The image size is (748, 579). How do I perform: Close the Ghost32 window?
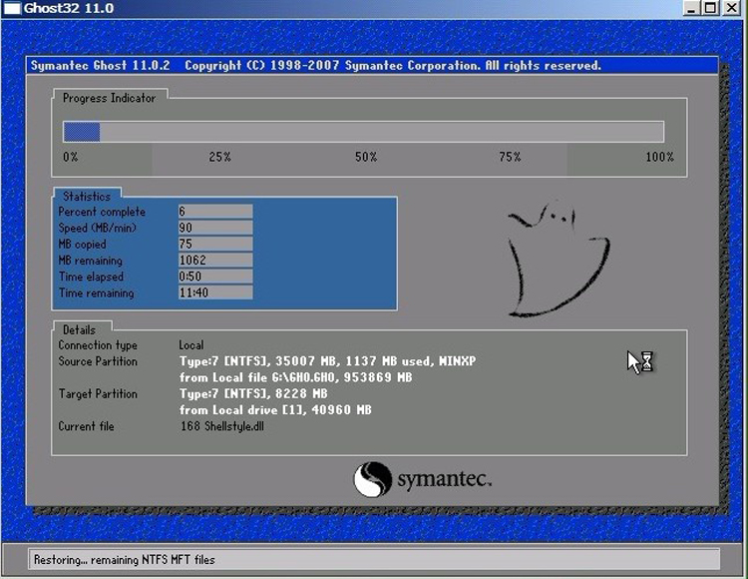pyautogui.click(x=732, y=8)
